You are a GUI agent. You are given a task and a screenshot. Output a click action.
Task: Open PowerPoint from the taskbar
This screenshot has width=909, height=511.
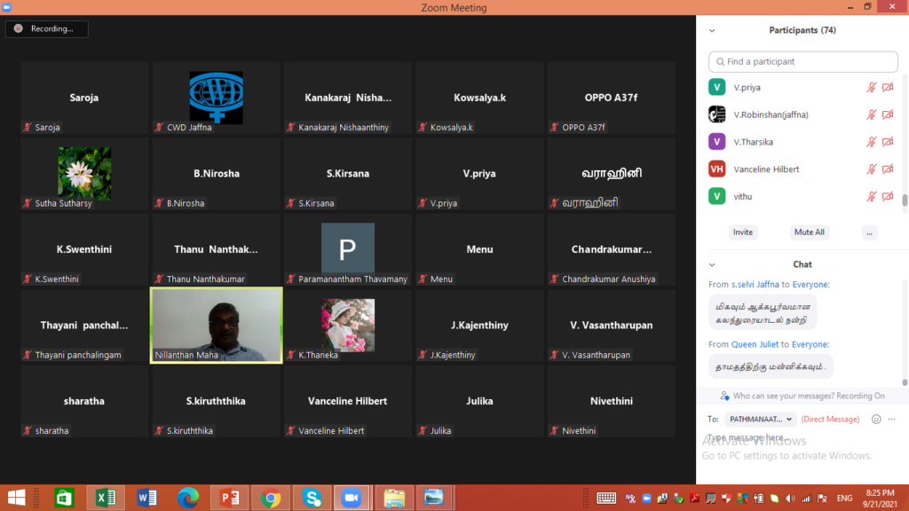230,498
